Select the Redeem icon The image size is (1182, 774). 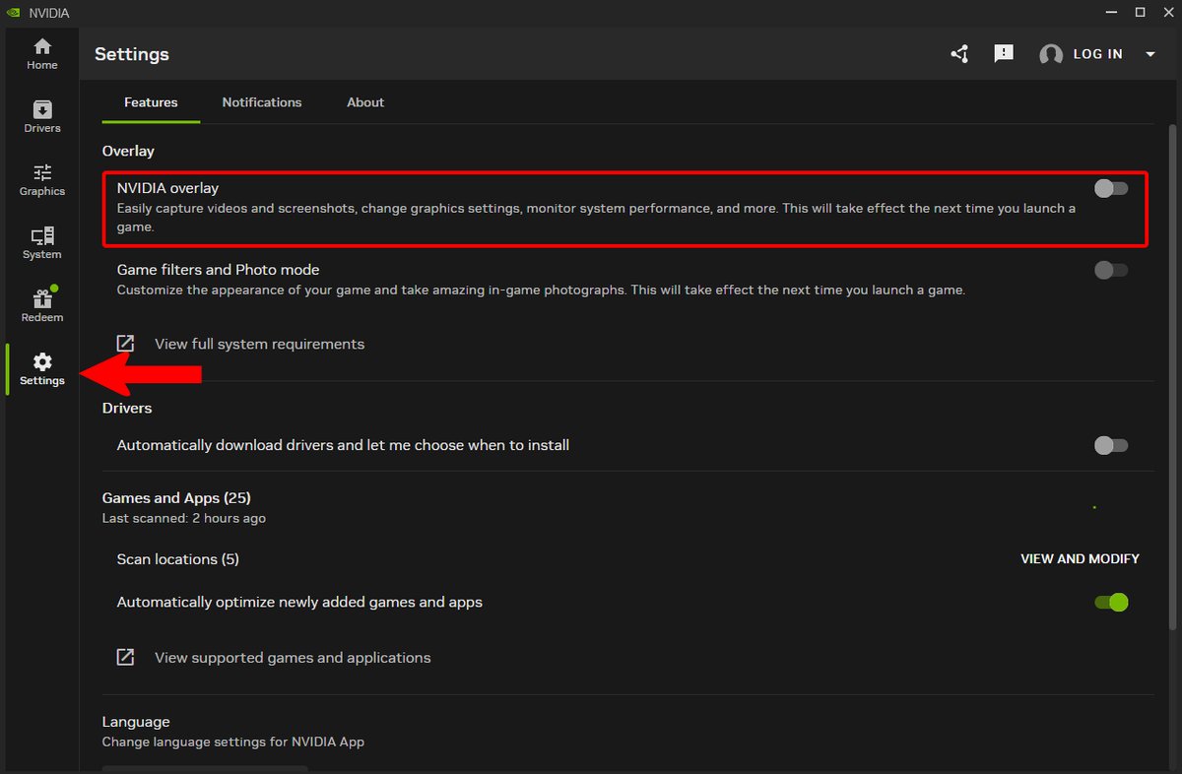point(41,302)
